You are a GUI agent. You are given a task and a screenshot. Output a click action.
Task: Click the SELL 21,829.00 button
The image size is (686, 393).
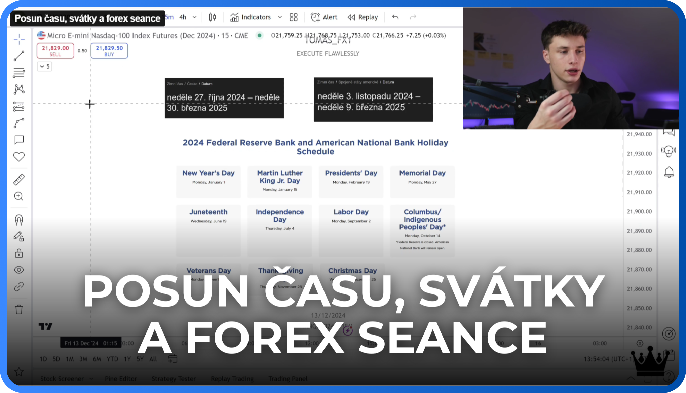(x=55, y=51)
